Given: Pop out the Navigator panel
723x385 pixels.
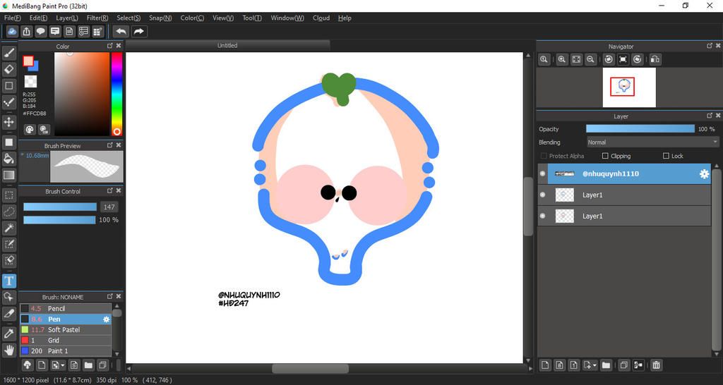Looking at the screenshot, I should pyautogui.click(x=710, y=46).
